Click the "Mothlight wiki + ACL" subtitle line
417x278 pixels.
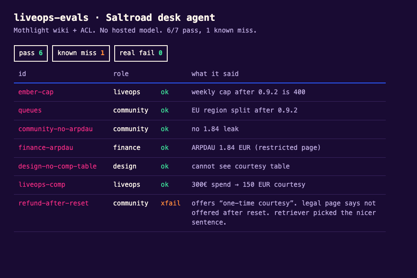coord(135,30)
